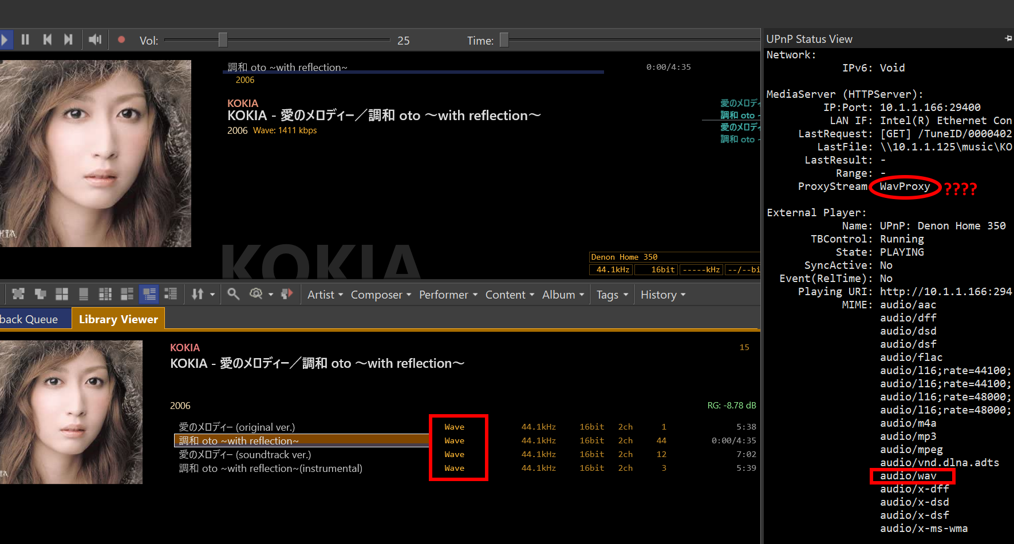1014x544 pixels.
Task: Switch to the Library Viewer tab
Action: coord(118,319)
